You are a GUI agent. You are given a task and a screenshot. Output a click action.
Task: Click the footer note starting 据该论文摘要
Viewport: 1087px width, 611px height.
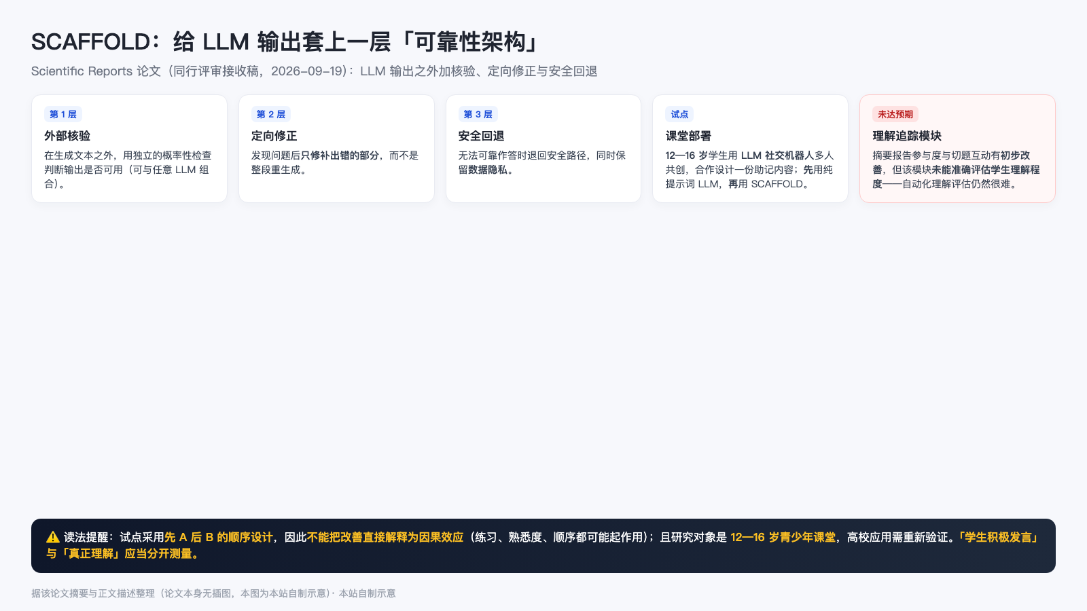(213, 593)
